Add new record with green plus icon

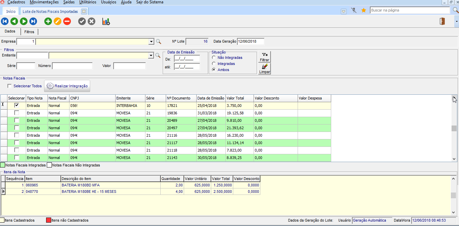[x=48, y=22]
